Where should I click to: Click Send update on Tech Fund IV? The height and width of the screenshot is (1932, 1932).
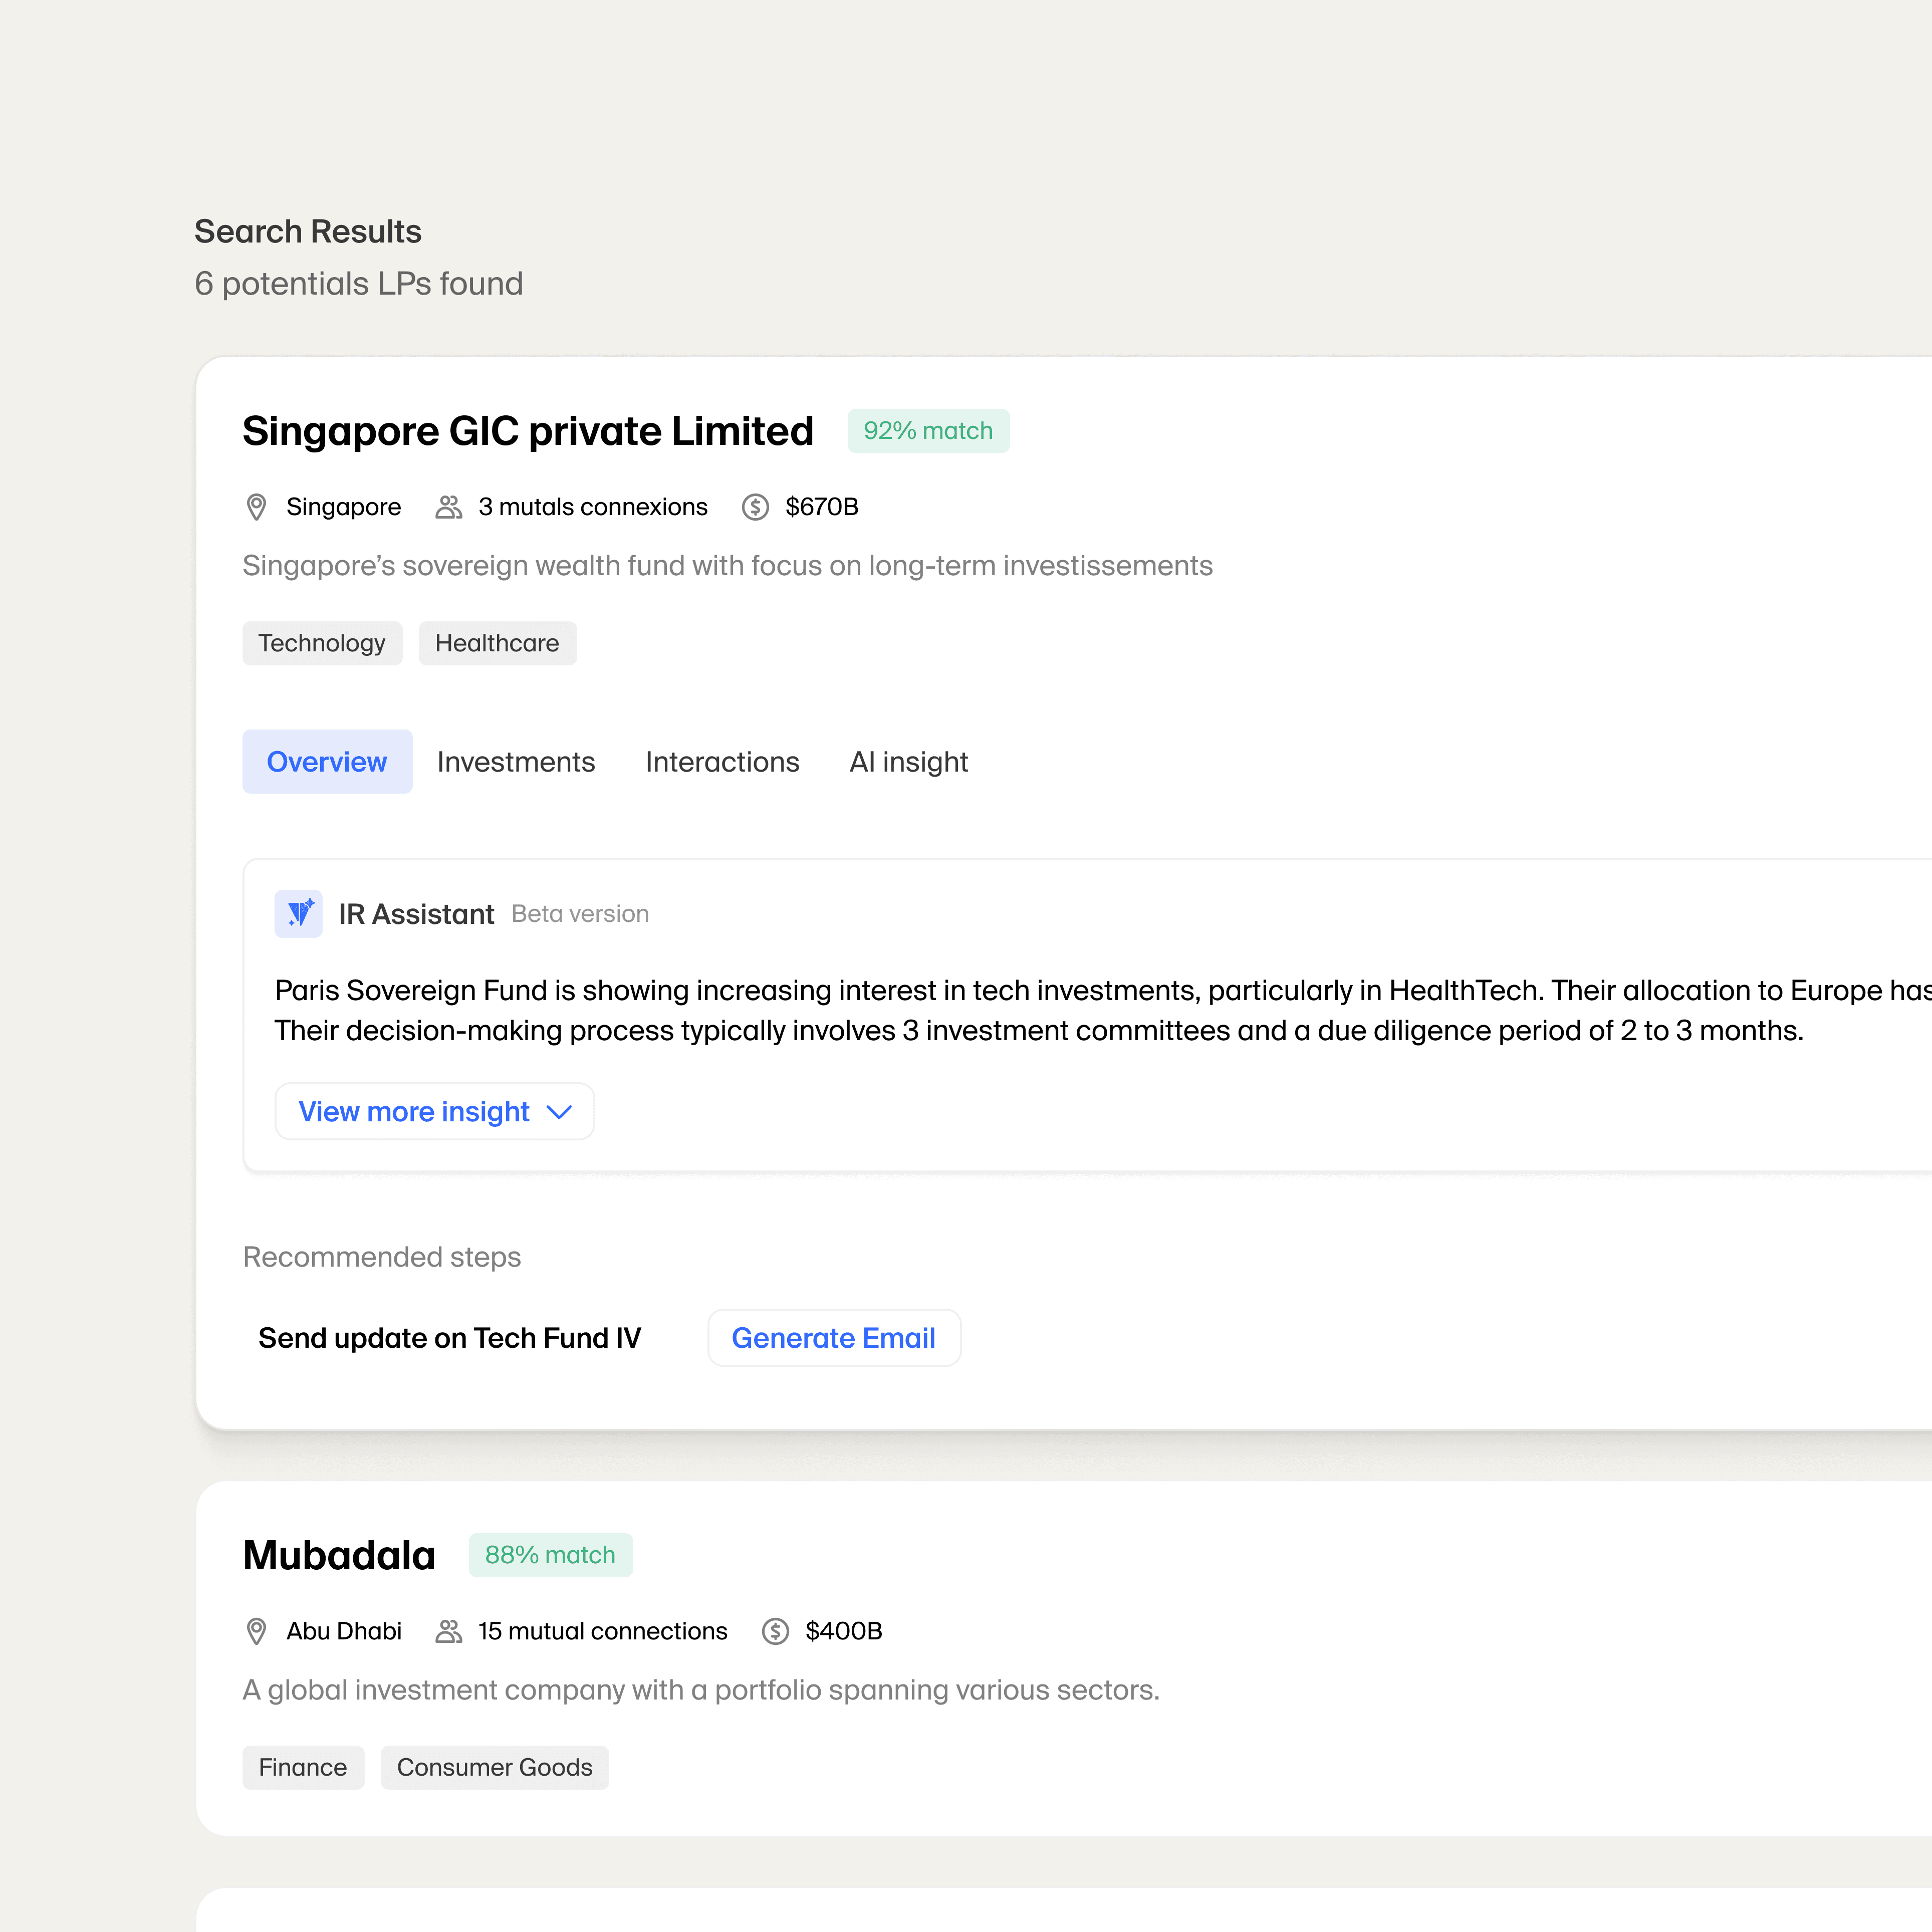click(450, 1338)
